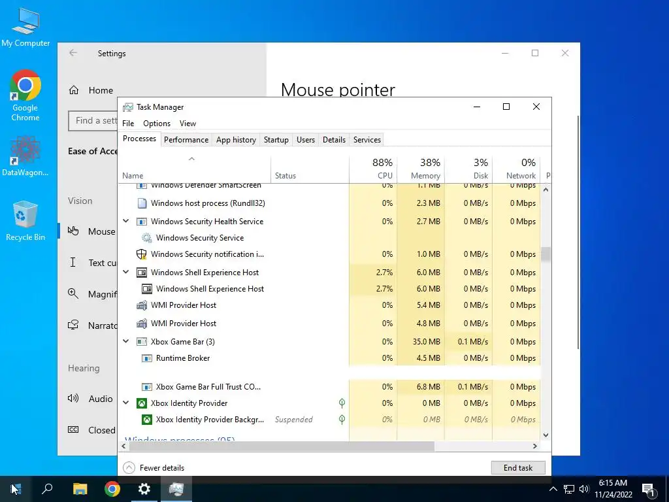Select the Magnifier icon in Settings
The height and width of the screenshot is (502, 669).
point(73,293)
